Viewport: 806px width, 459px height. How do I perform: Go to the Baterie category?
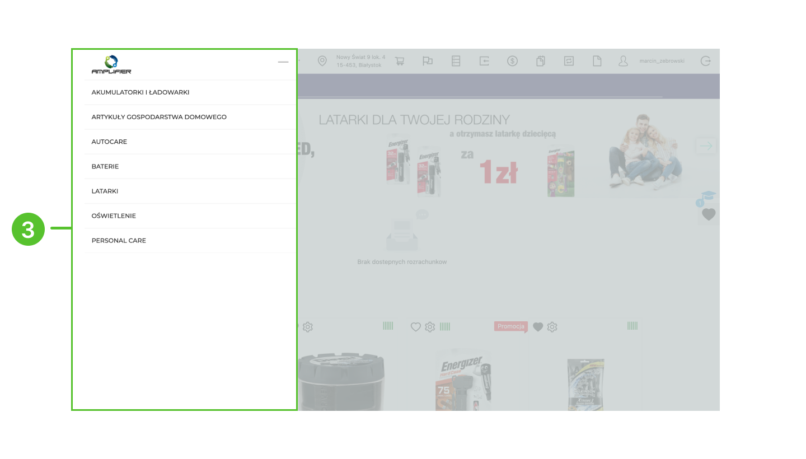(190, 166)
